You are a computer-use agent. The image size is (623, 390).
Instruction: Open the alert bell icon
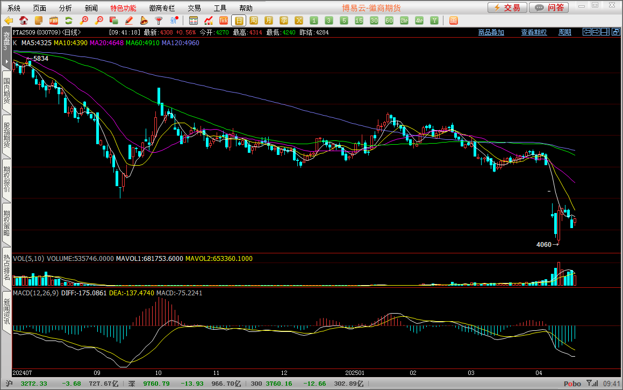click(144, 20)
